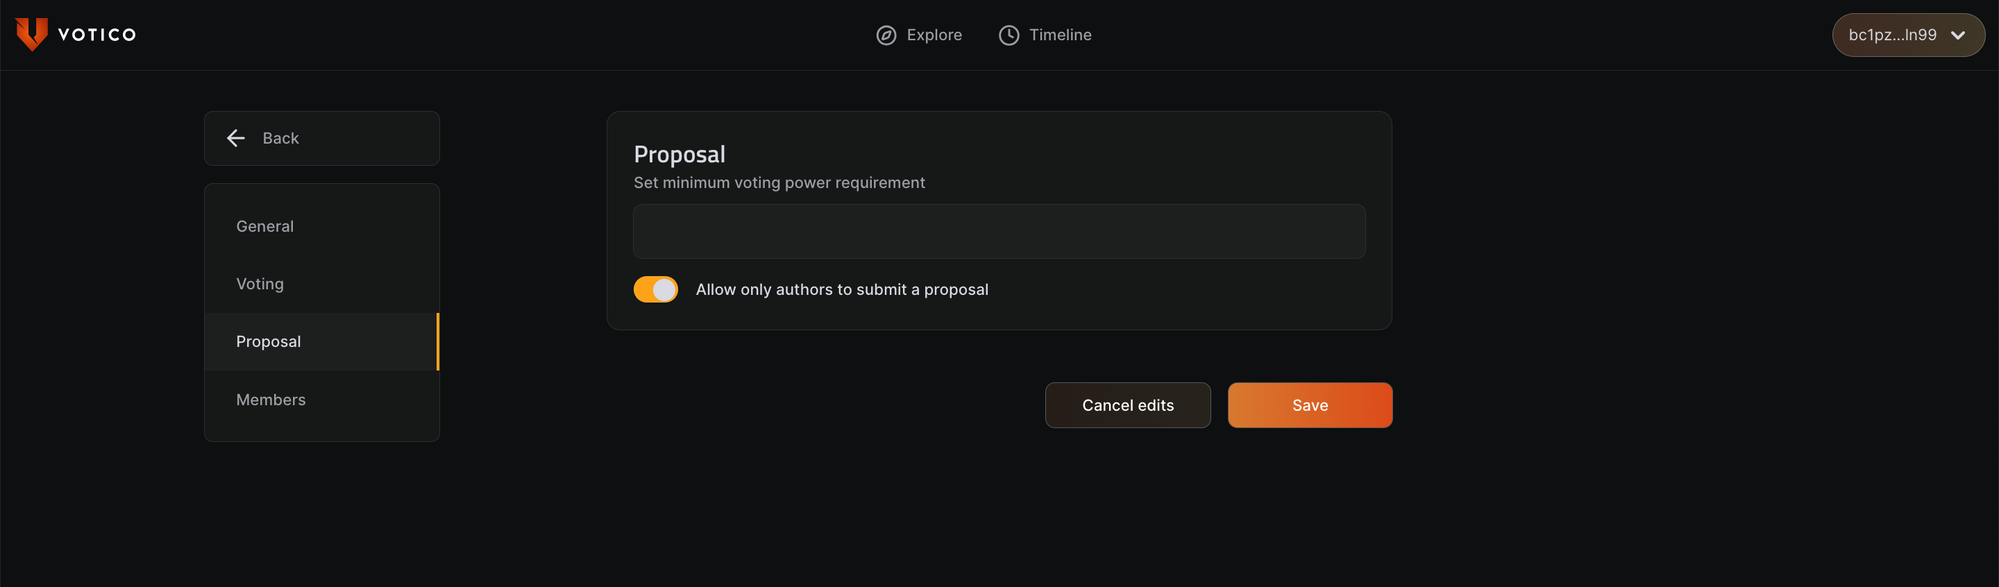Select the Proposal sidebar section
The image size is (1999, 587).
pyautogui.click(x=269, y=342)
